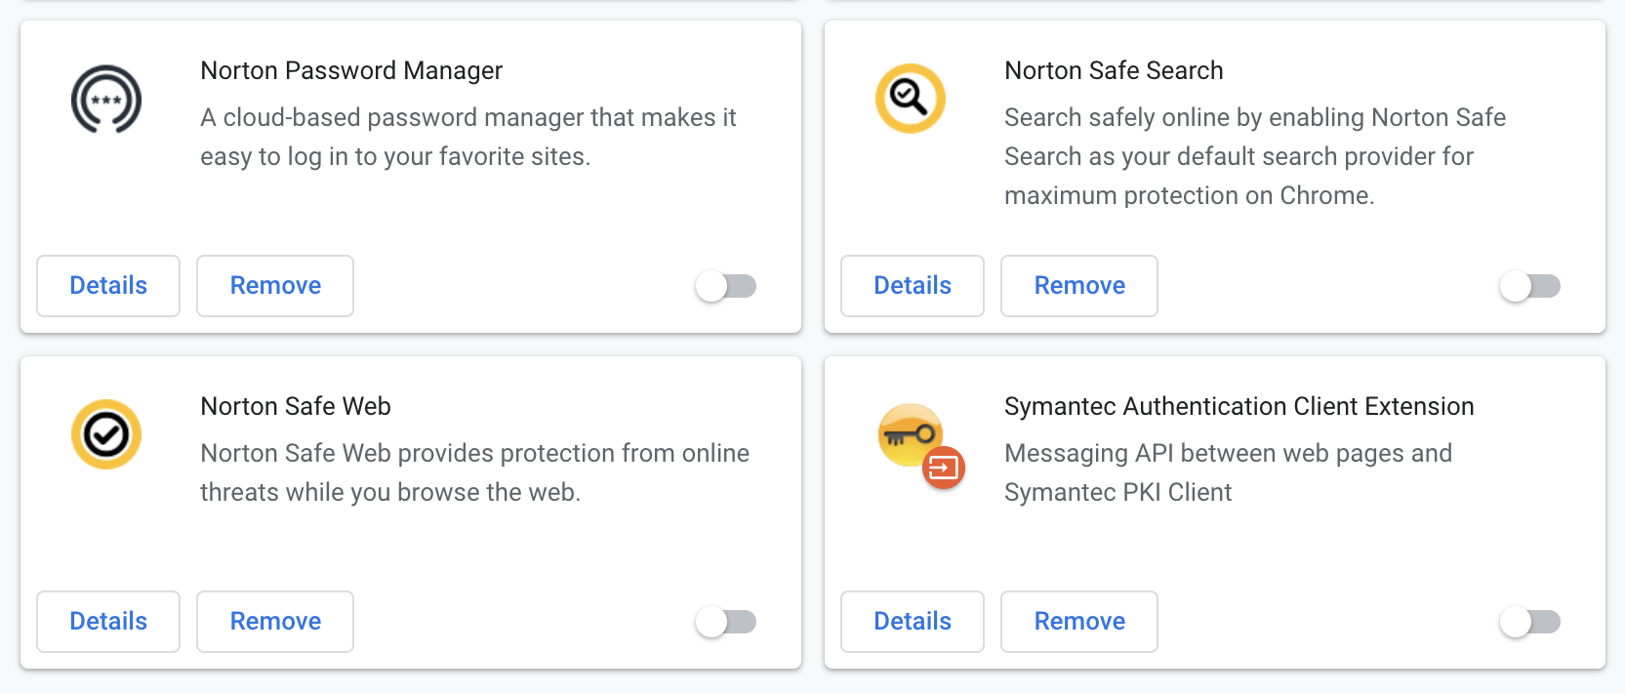
Task: Remove the Norton Safe Web extension
Action: [x=274, y=622]
